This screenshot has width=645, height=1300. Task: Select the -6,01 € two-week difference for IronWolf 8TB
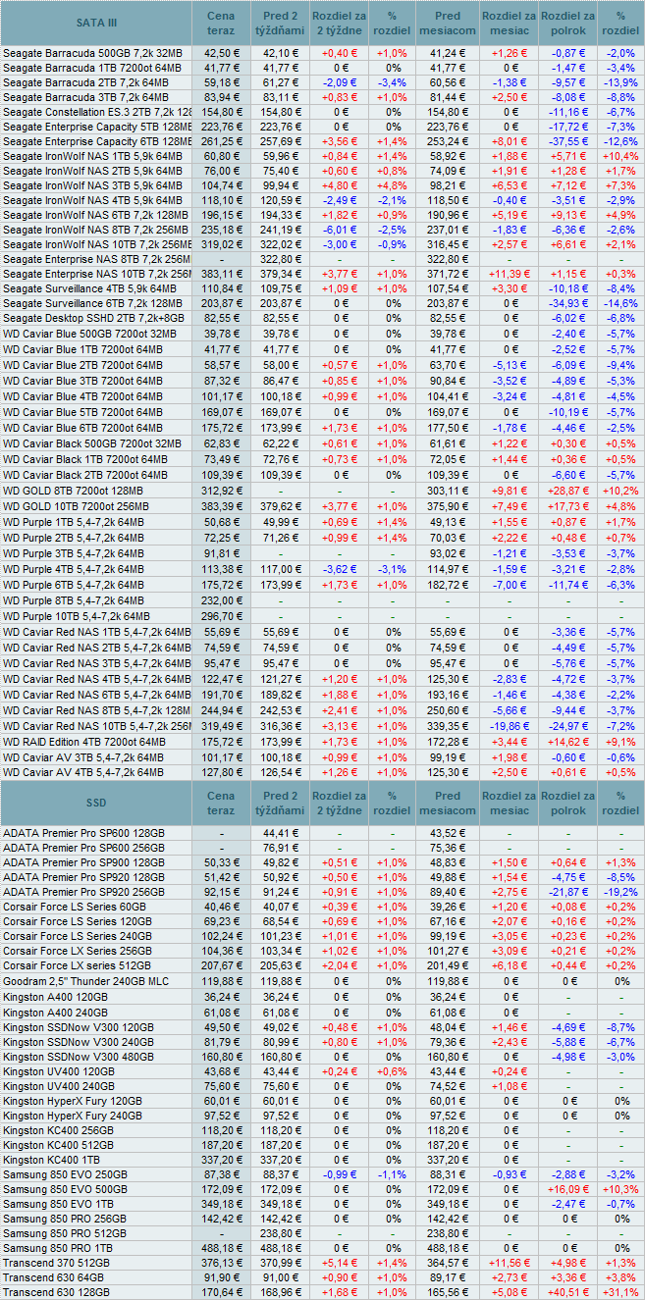[x=341, y=231]
